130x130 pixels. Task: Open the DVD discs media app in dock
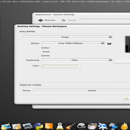(x=92, y=126)
